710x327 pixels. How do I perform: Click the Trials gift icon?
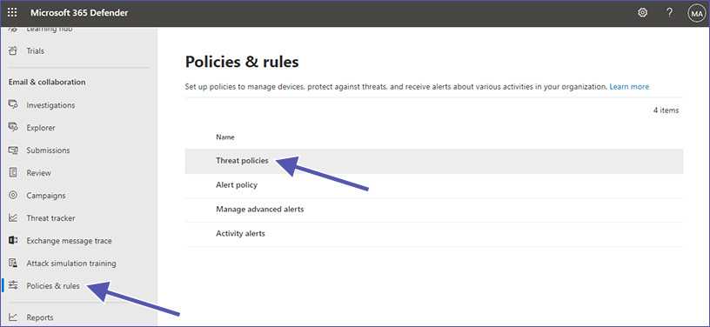(x=13, y=50)
